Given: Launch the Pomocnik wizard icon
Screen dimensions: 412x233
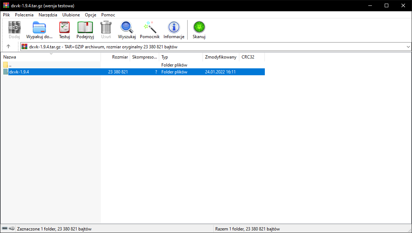Looking at the screenshot, I should pos(150,27).
